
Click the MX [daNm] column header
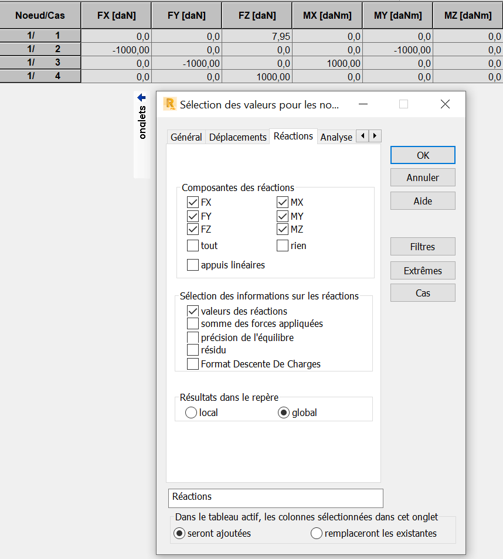327,15
